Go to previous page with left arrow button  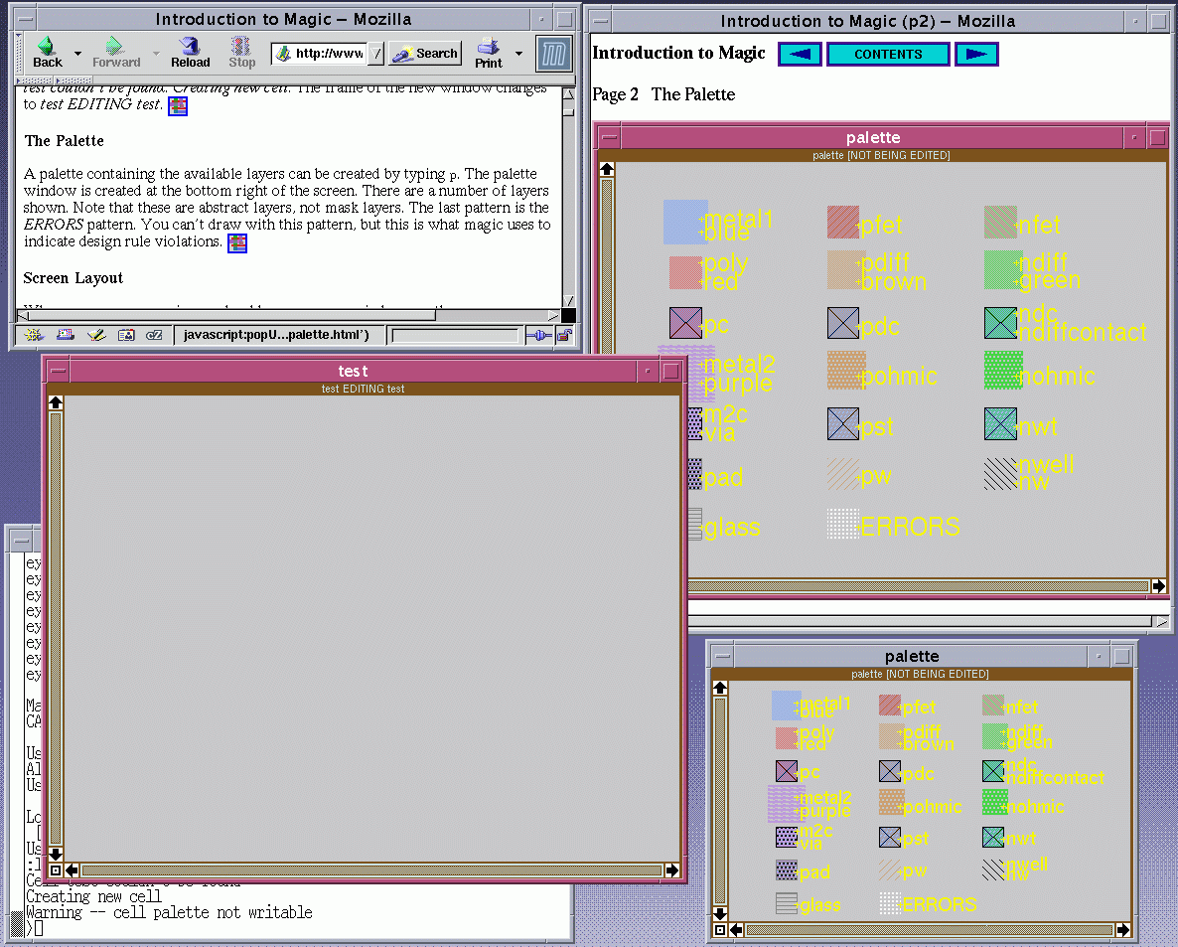tap(801, 54)
